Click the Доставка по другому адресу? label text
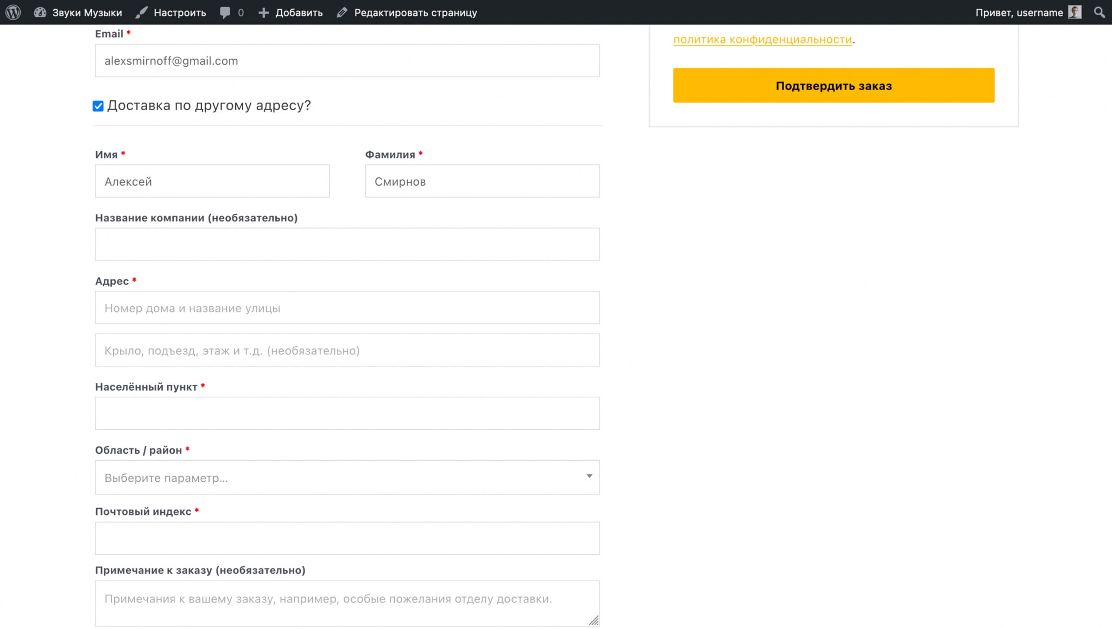Viewport: 1112px width, 629px height. [209, 105]
